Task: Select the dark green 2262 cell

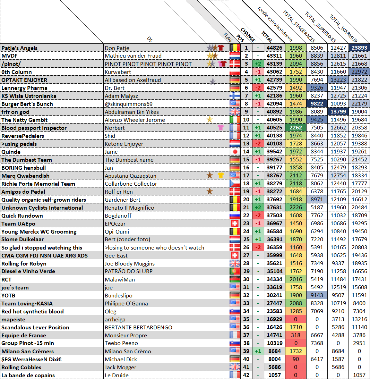Action: [295, 128]
